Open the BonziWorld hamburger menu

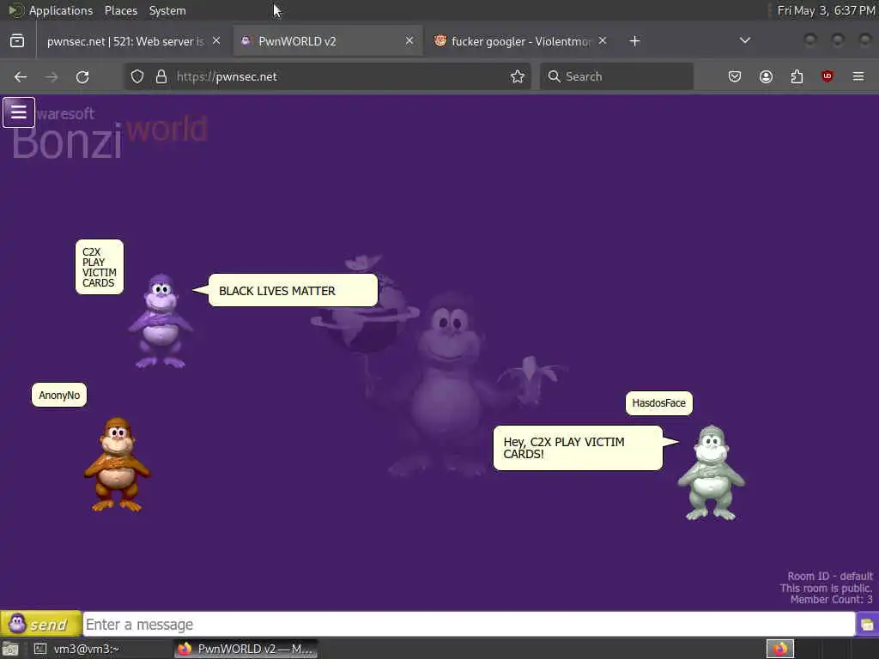(19, 112)
